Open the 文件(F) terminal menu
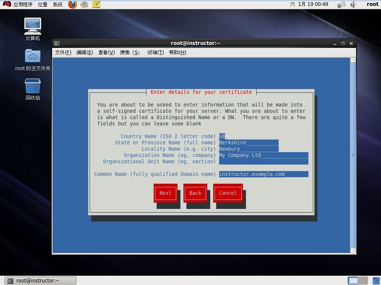The width and height of the screenshot is (381, 285). [x=63, y=52]
